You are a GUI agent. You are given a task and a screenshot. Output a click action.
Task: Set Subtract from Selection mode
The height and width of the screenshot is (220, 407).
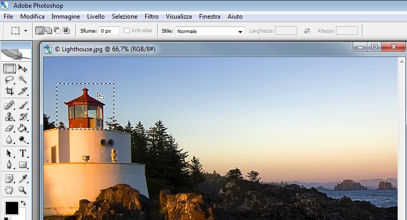(57, 31)
